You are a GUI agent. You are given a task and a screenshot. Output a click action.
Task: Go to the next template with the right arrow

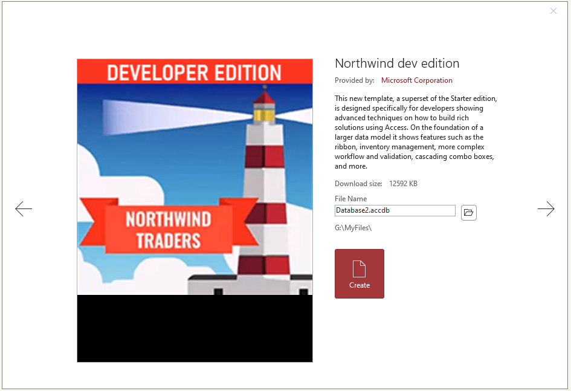pos(546,208)
